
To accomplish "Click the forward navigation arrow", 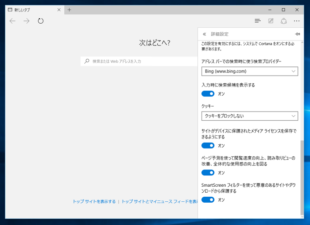I will pyautogui.click(x=26, y=21).
